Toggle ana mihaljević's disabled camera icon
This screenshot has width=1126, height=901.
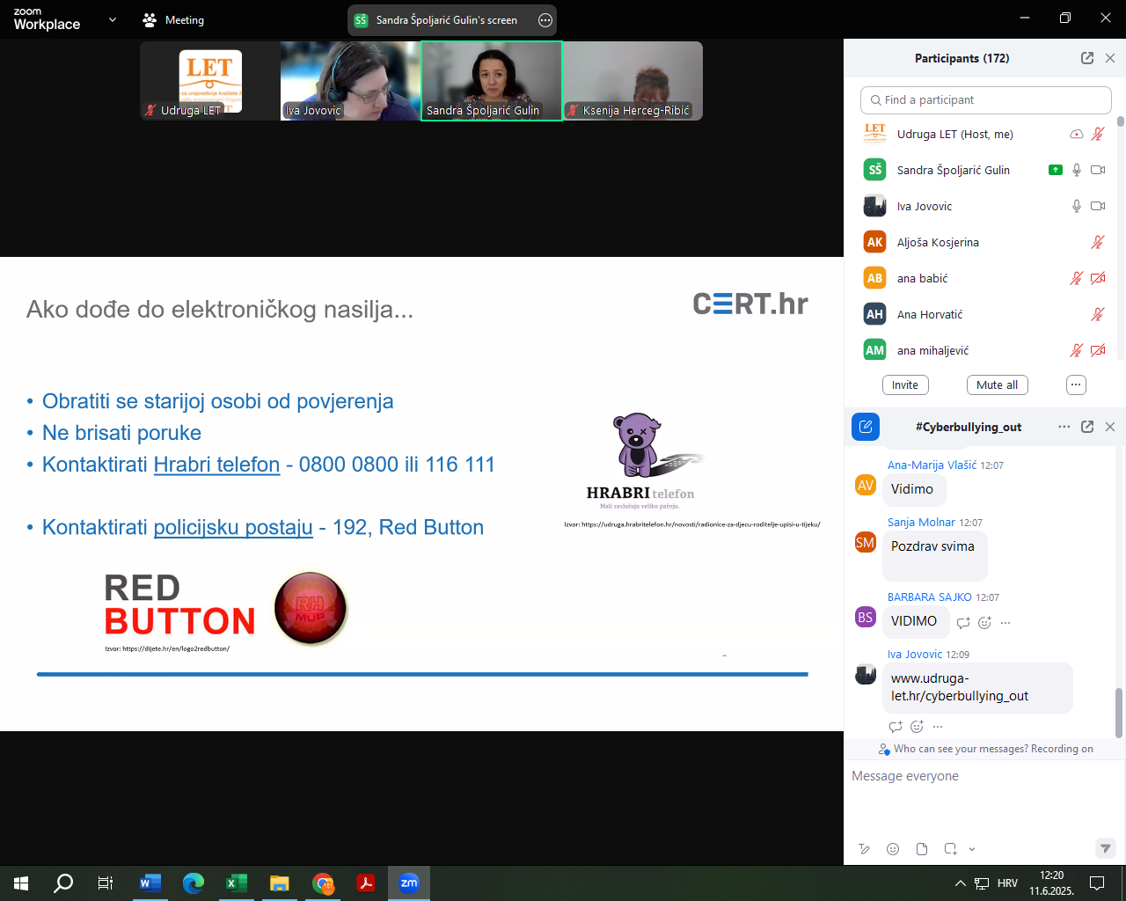click(x=1098, y=350)
